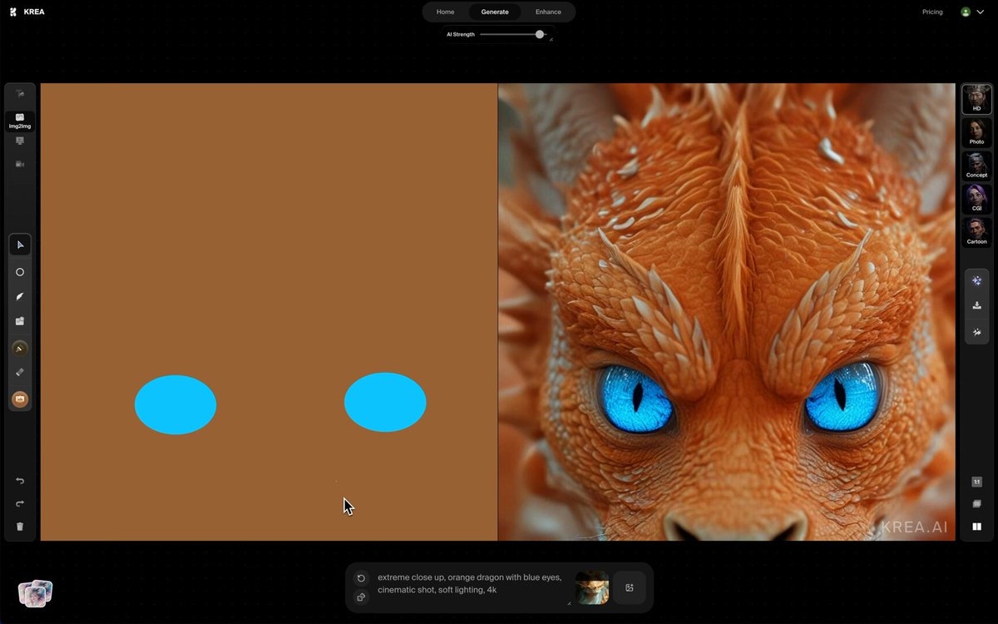Choose the Cartoon style preset
The image size is (998, 624).
(x=976, y=232)
